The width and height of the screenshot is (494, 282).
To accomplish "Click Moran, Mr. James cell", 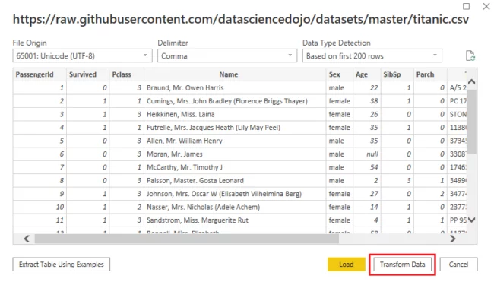I will click(235, 154).
